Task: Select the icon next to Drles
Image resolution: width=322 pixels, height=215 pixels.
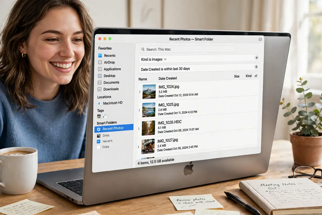Action: point(99,136)
